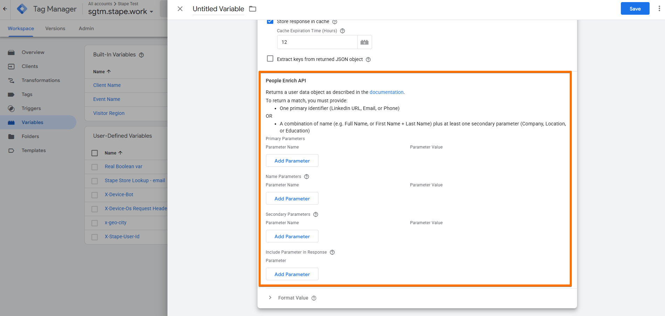Select the Real Boolean var checkbox

point(95,167)
